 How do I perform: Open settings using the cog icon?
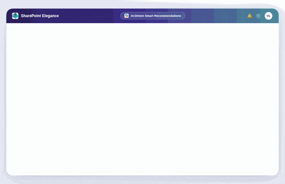258,16
